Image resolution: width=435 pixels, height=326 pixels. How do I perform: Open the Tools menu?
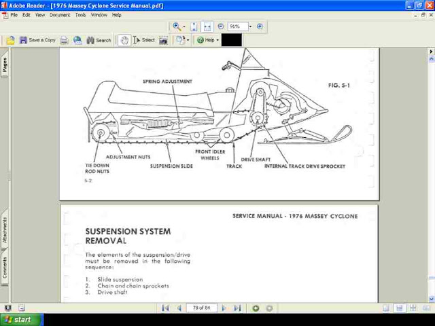80,15
